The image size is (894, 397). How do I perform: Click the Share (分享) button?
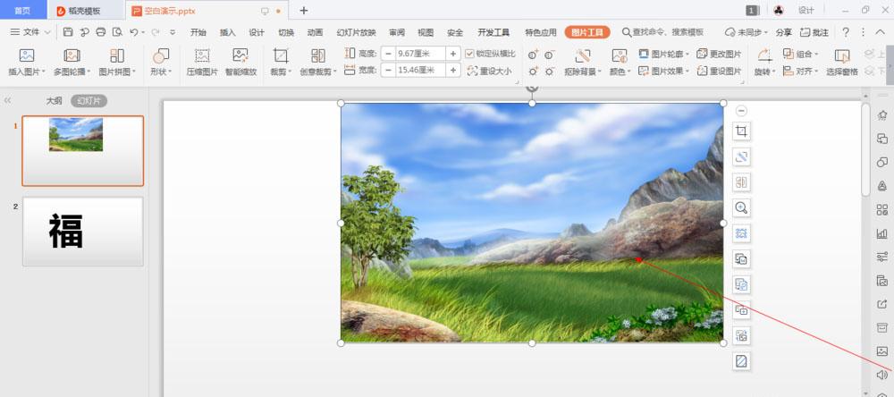coord(783,32)
